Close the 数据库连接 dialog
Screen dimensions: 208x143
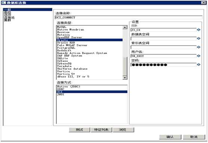204,3
